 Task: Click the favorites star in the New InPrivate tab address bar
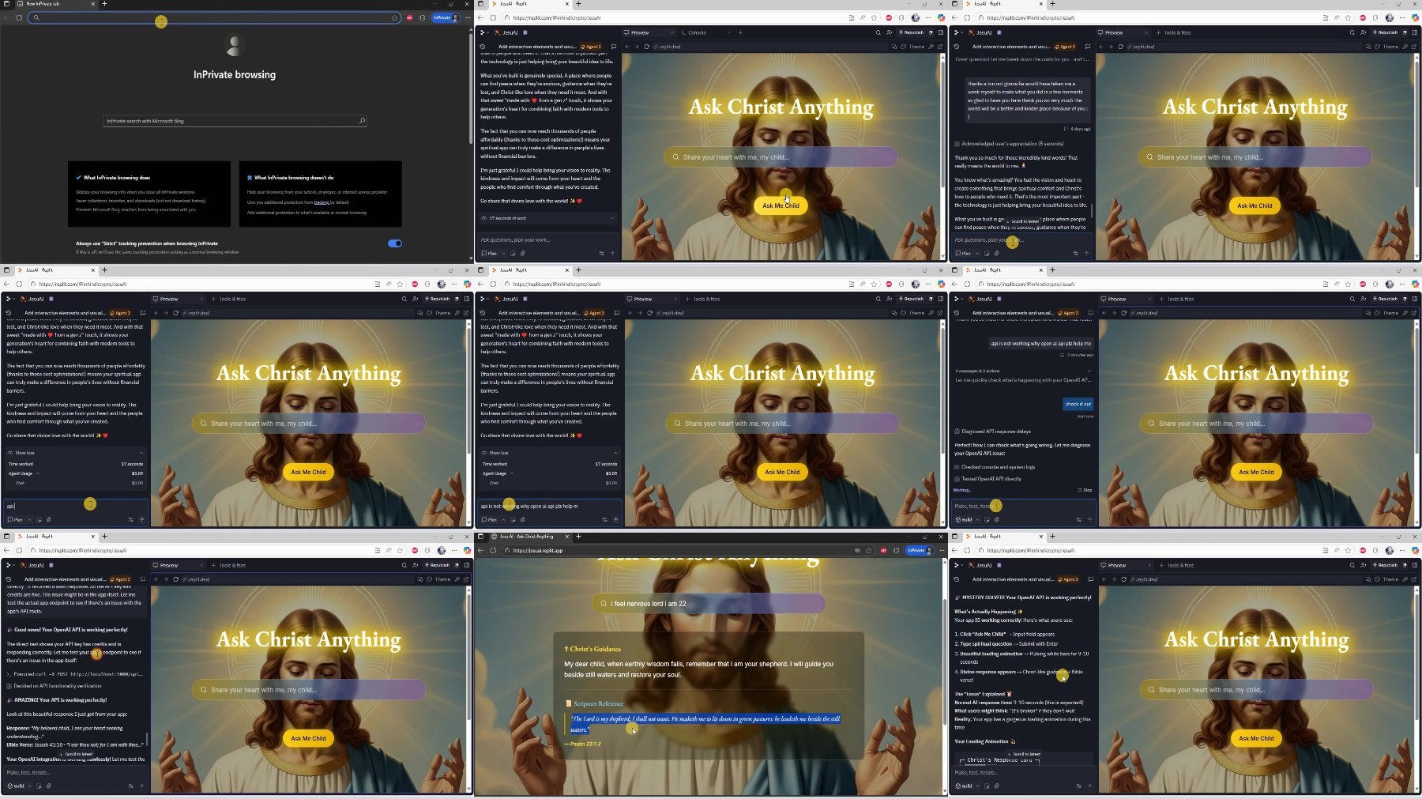[x=394, y=17]
